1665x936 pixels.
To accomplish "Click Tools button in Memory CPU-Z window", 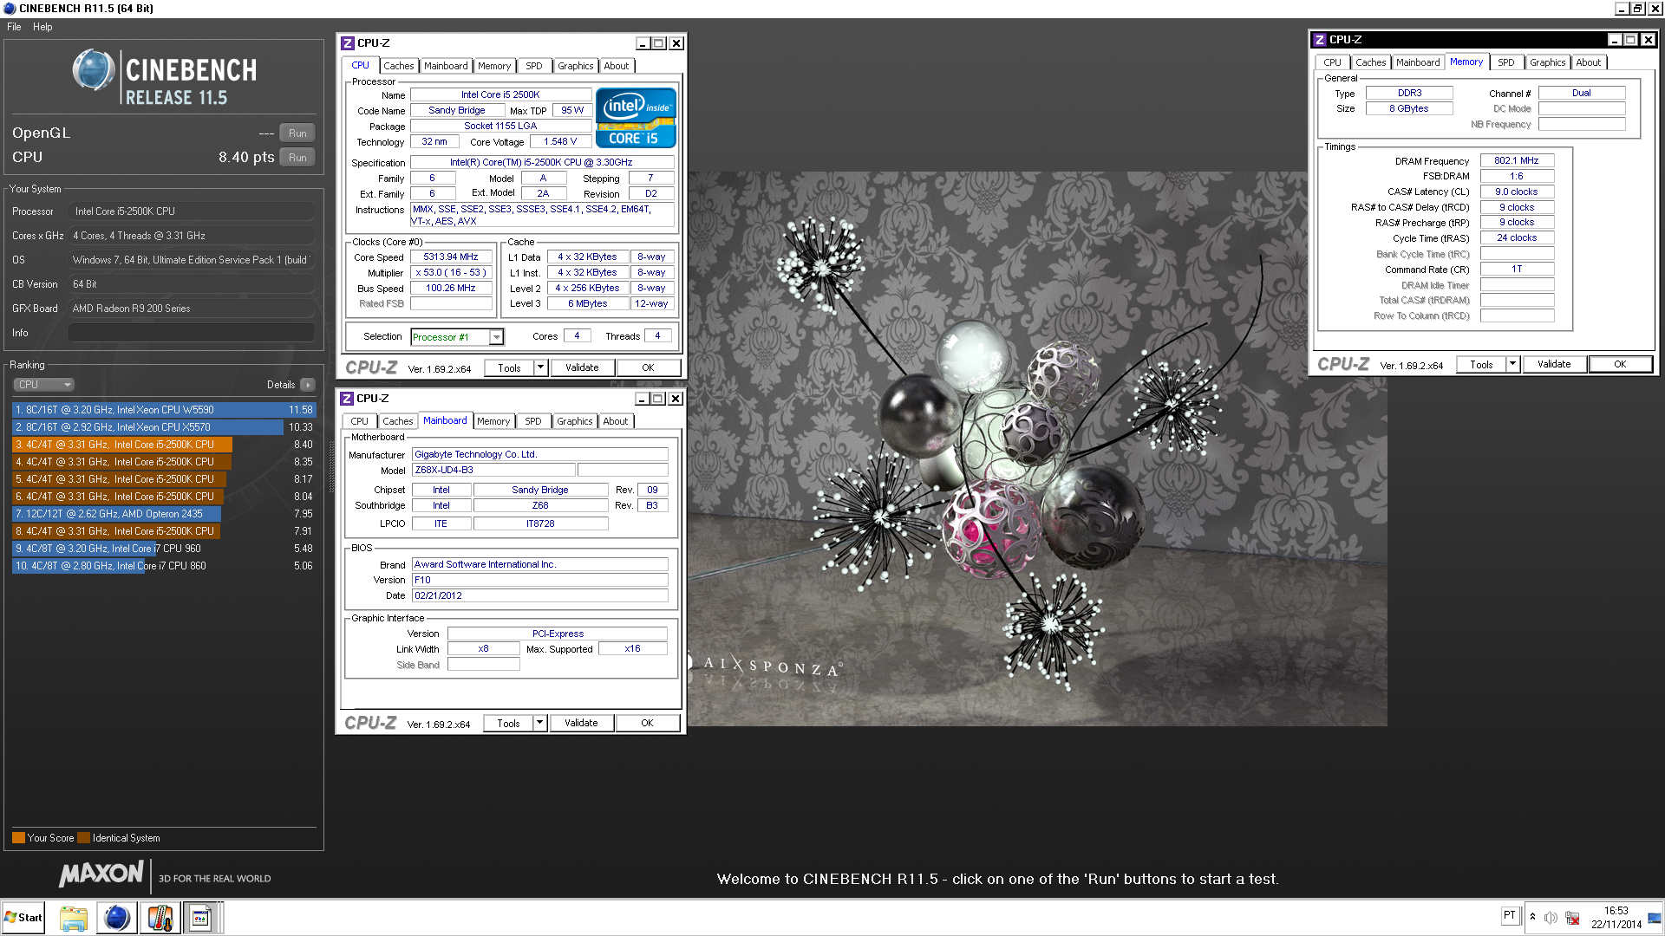I will click(x=1481, y=365).
